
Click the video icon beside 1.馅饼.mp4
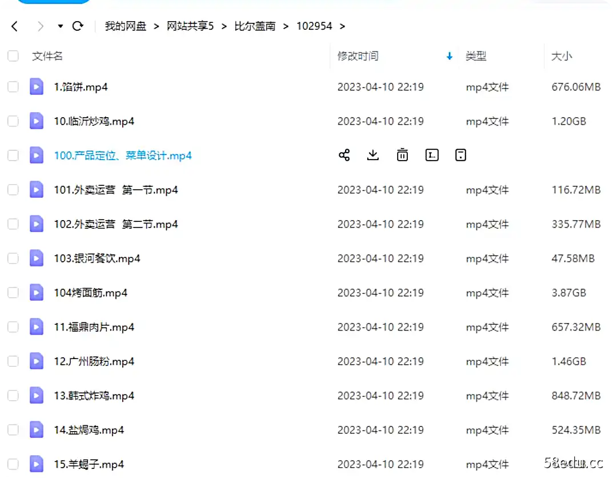tap(36, 86)
